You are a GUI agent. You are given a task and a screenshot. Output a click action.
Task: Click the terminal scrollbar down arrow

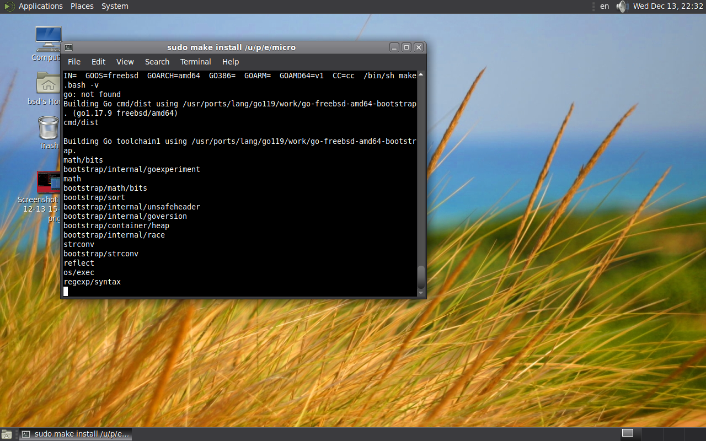tap(421, 293)
